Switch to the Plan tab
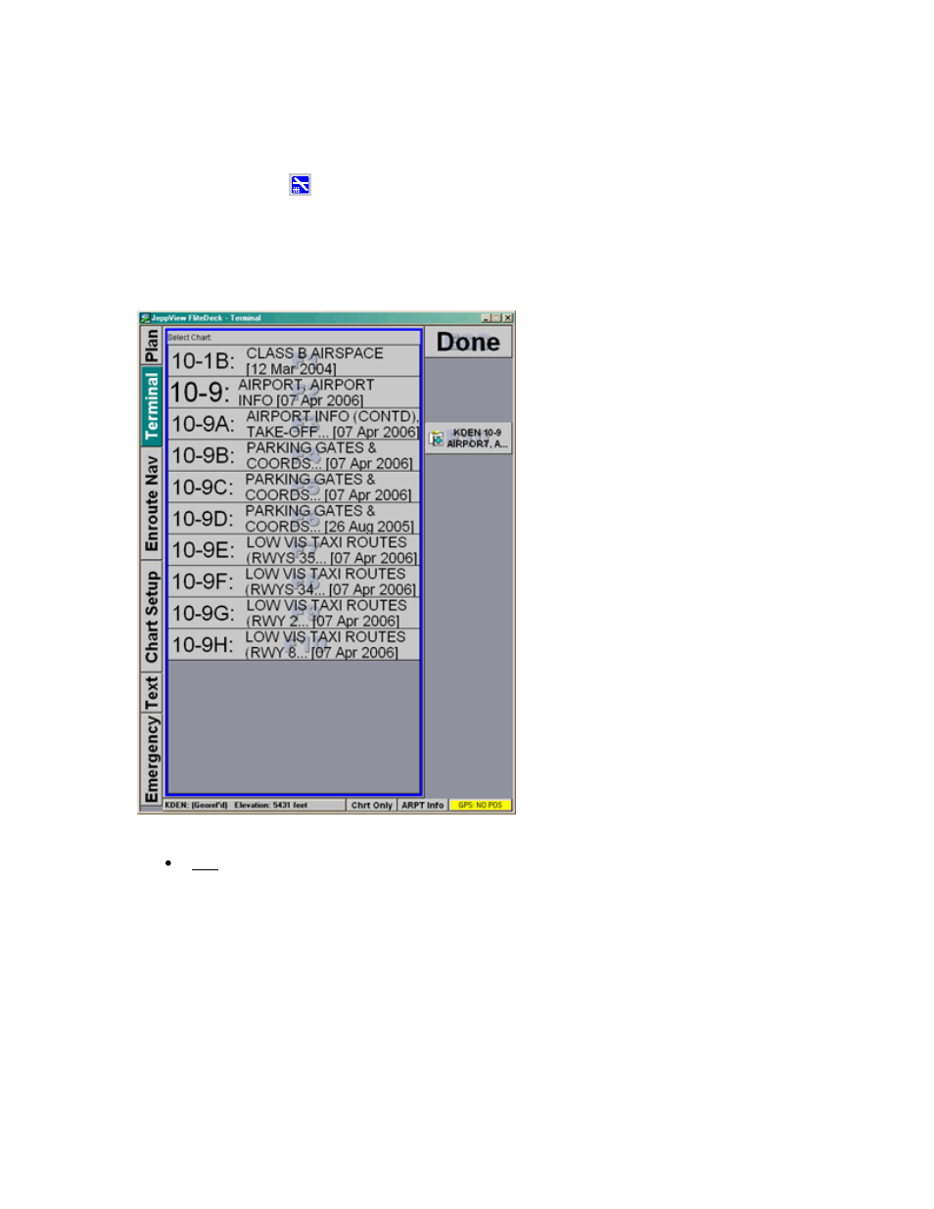Screen dimensions: 934x1209 point(152,346)
